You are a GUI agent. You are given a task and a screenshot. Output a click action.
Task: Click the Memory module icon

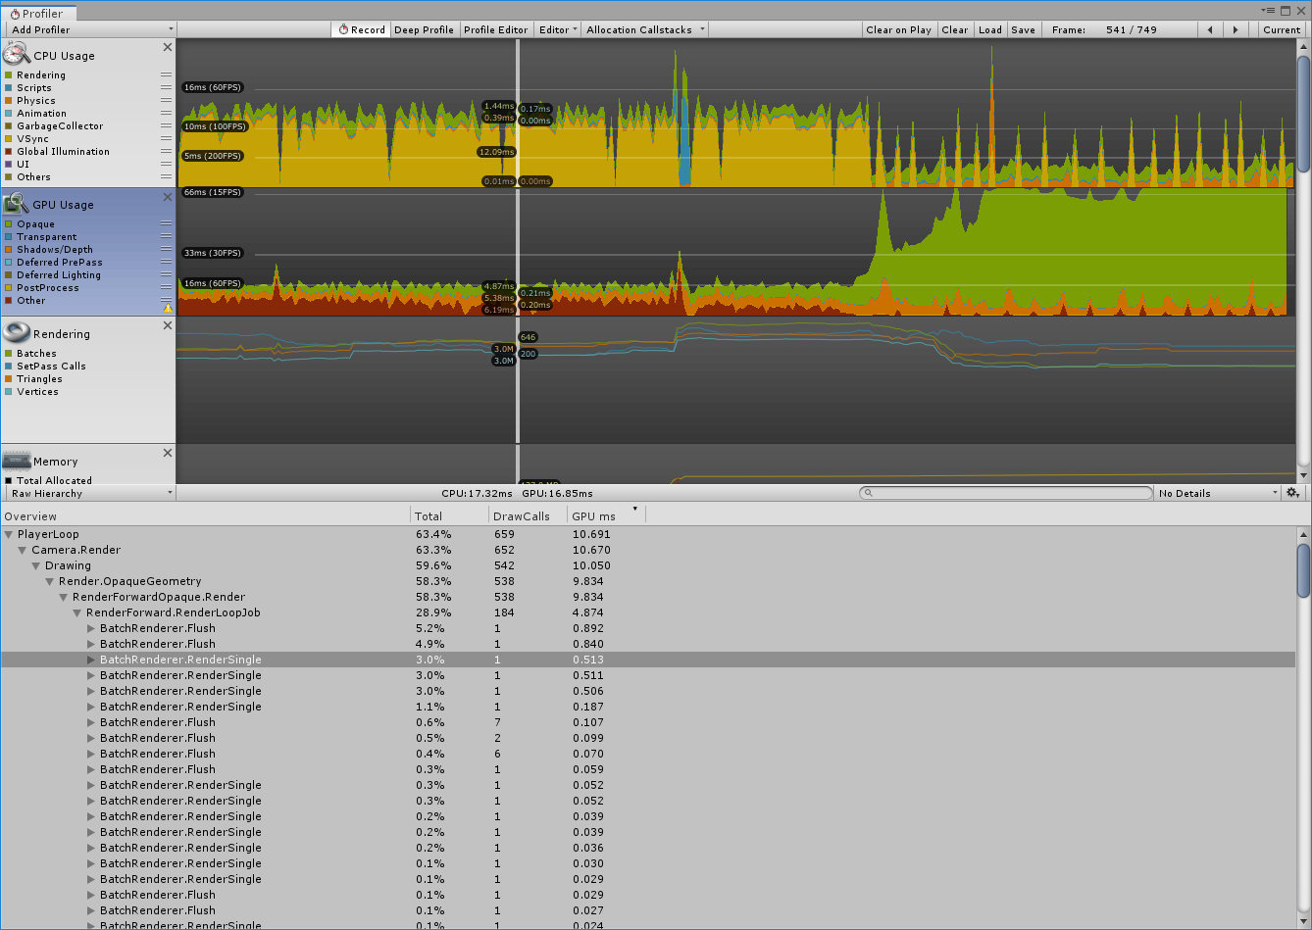point(17,461)
